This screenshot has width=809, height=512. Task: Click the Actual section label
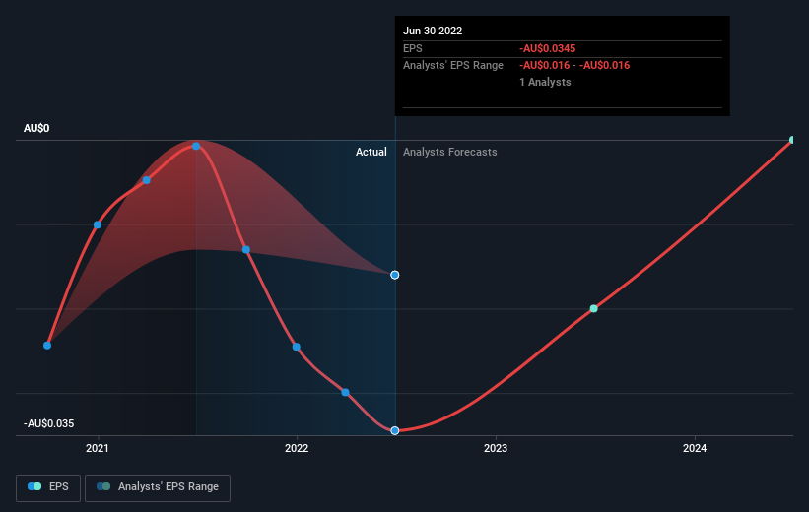tap(371, 152)
